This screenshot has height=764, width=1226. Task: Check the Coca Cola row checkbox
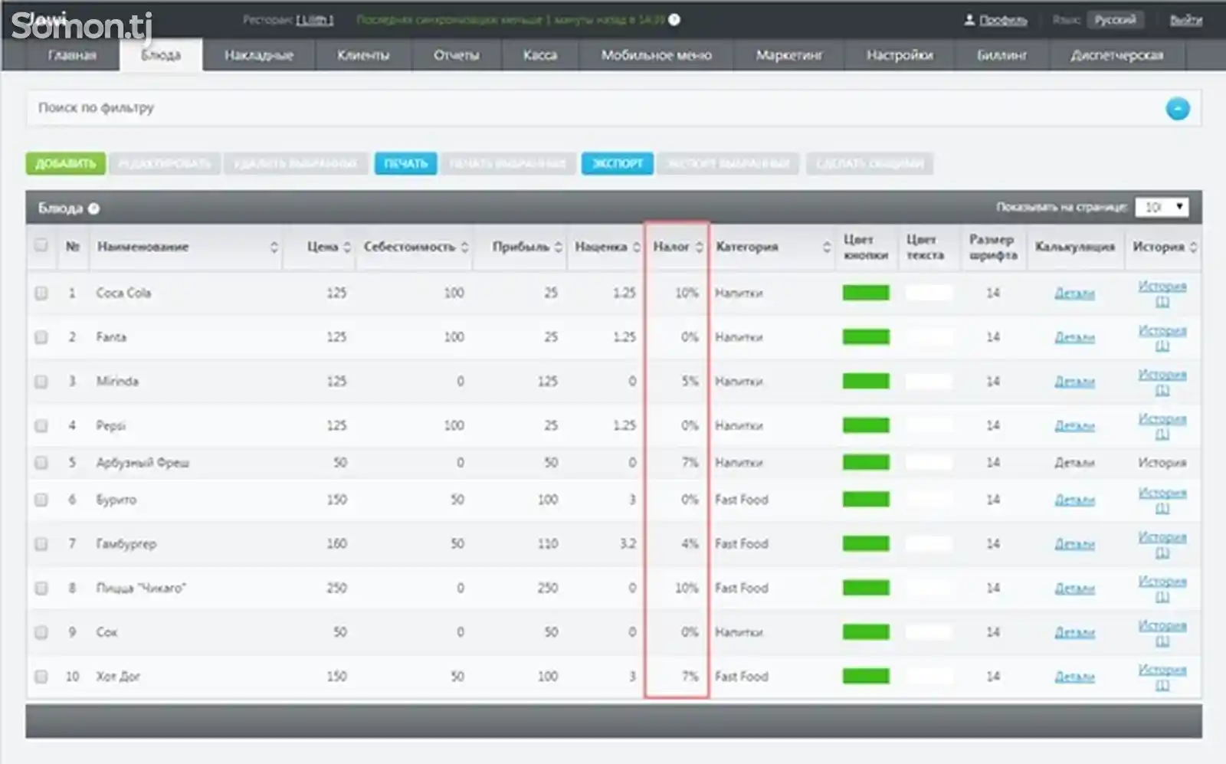coord(41,293)
